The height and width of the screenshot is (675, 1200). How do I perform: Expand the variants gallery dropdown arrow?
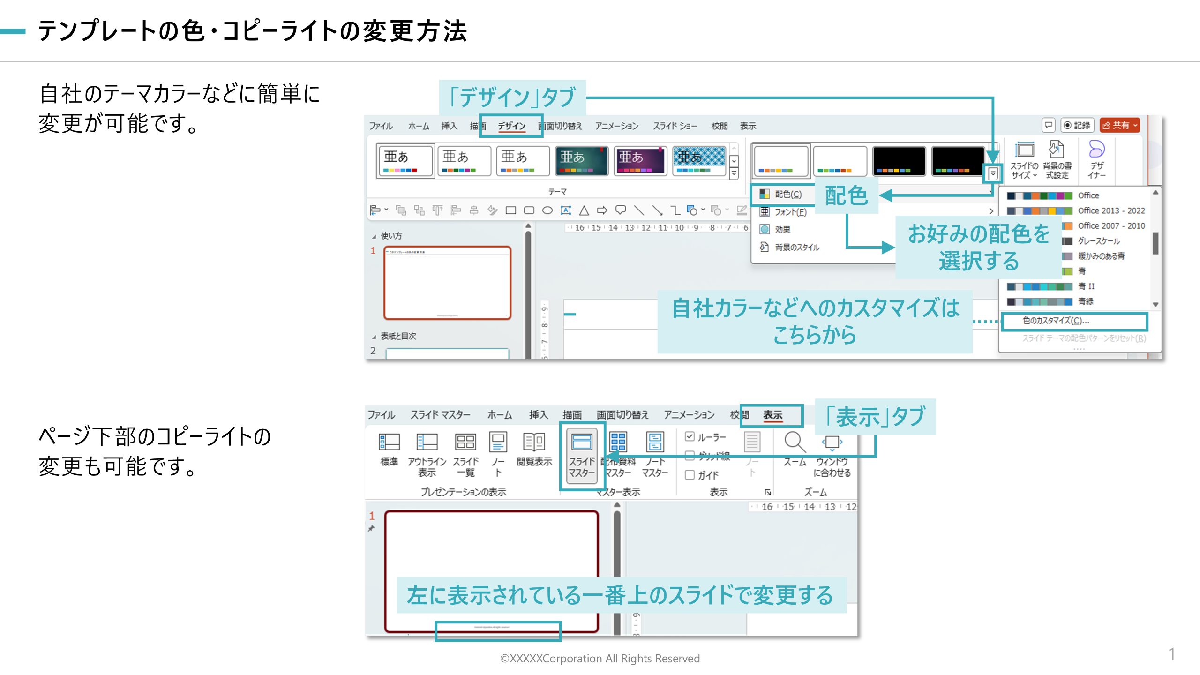point(993,174)
